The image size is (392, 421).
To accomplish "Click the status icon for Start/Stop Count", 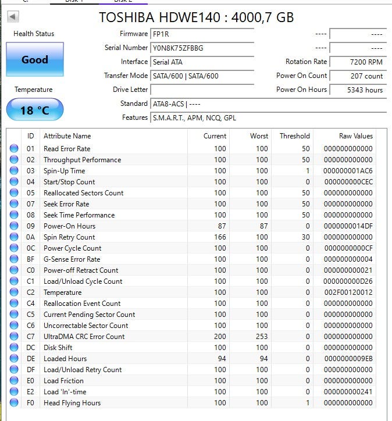I will (14, 181).
